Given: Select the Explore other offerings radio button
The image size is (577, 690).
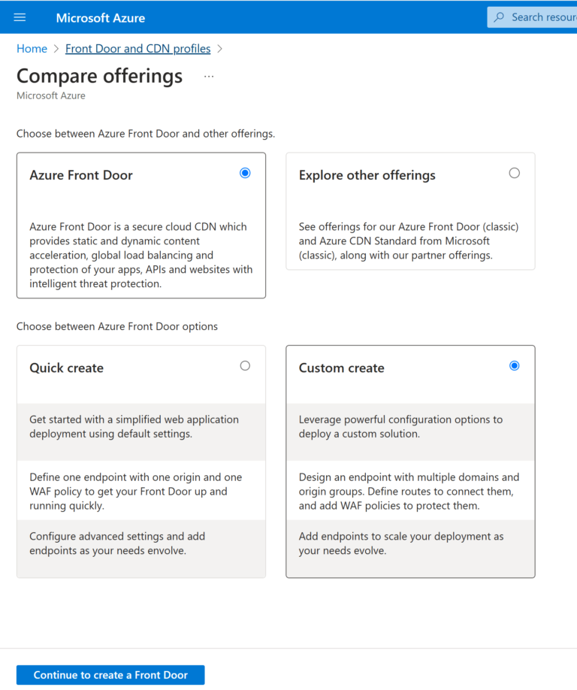Looking at the screenshot, I should (x=514, y=172).
